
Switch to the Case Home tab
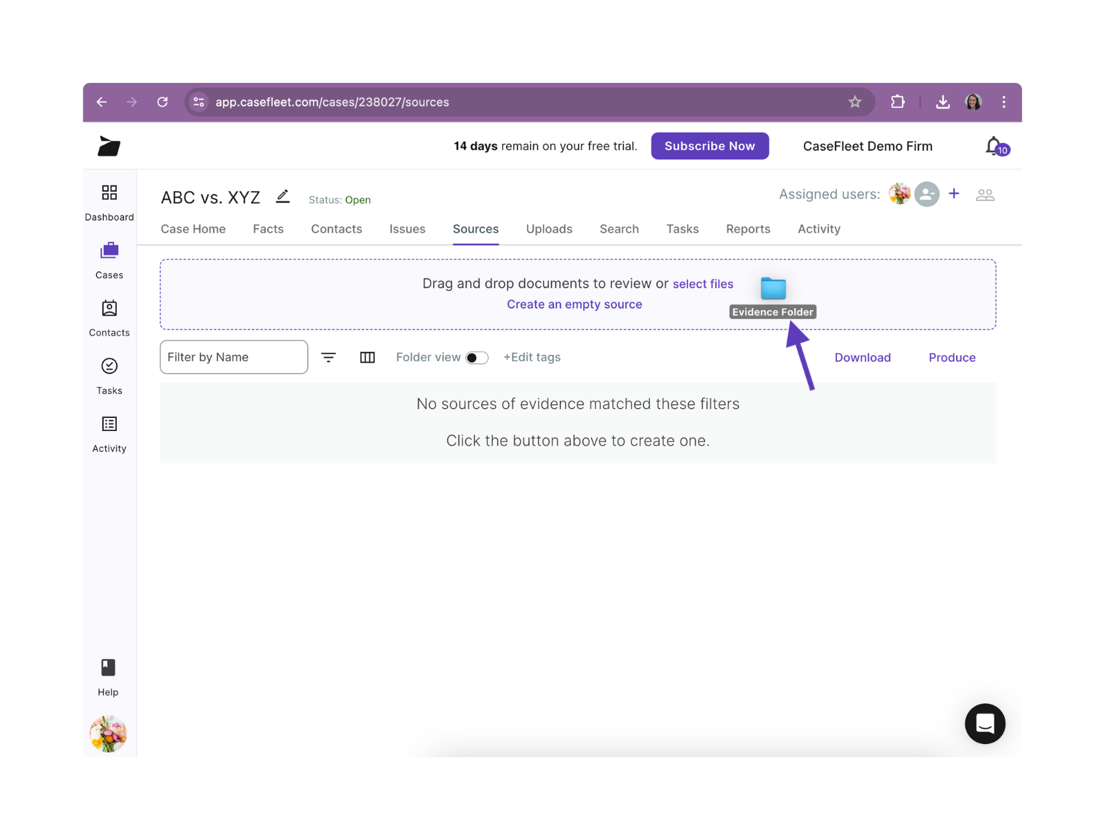click(x=193, y=229)
